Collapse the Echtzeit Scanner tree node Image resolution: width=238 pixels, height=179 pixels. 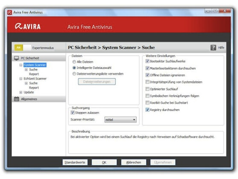pos(21,79)
